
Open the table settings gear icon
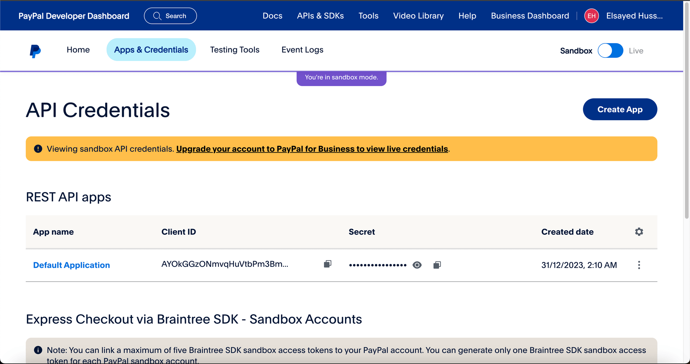click(639, 232)
